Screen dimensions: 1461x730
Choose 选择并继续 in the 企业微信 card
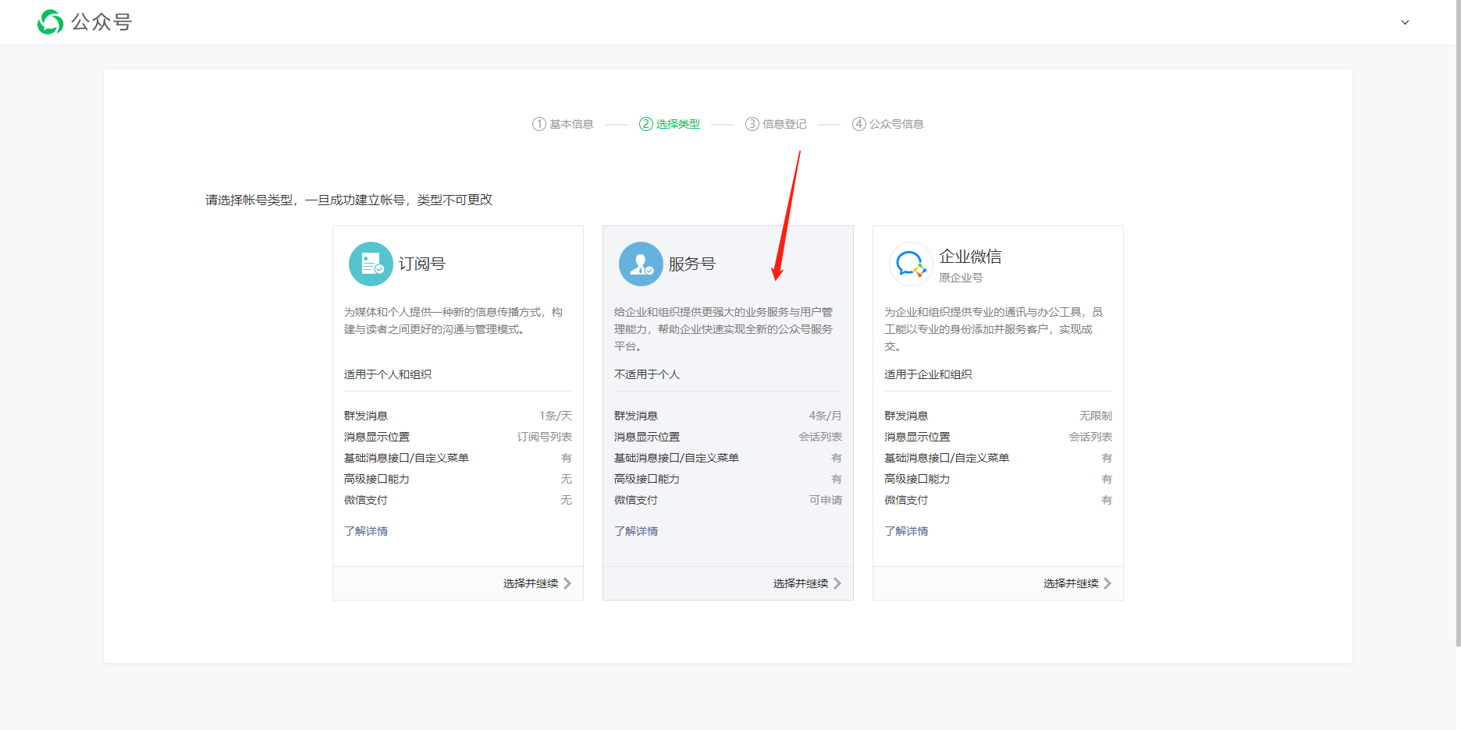(x=1071, y=583)
